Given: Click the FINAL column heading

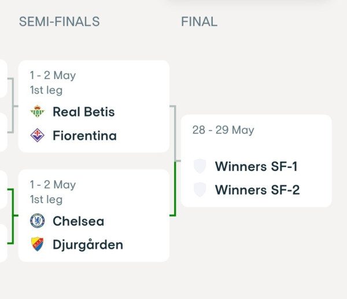Looking at the screenshot, I should pos(199,21).
